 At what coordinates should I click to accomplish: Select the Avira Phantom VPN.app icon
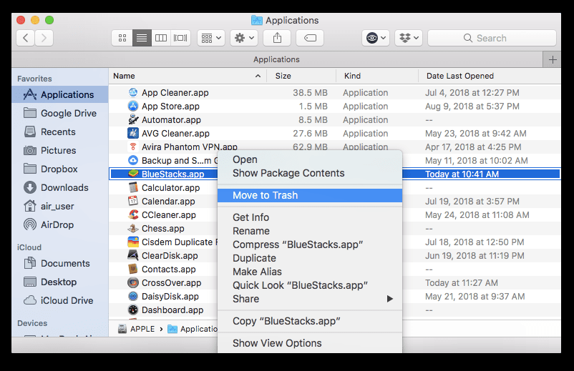point(133,147)
